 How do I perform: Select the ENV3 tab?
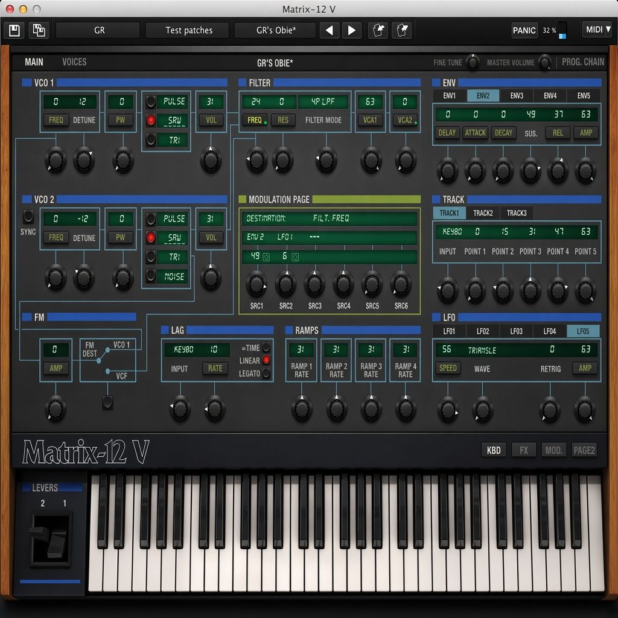coord(517,95)
